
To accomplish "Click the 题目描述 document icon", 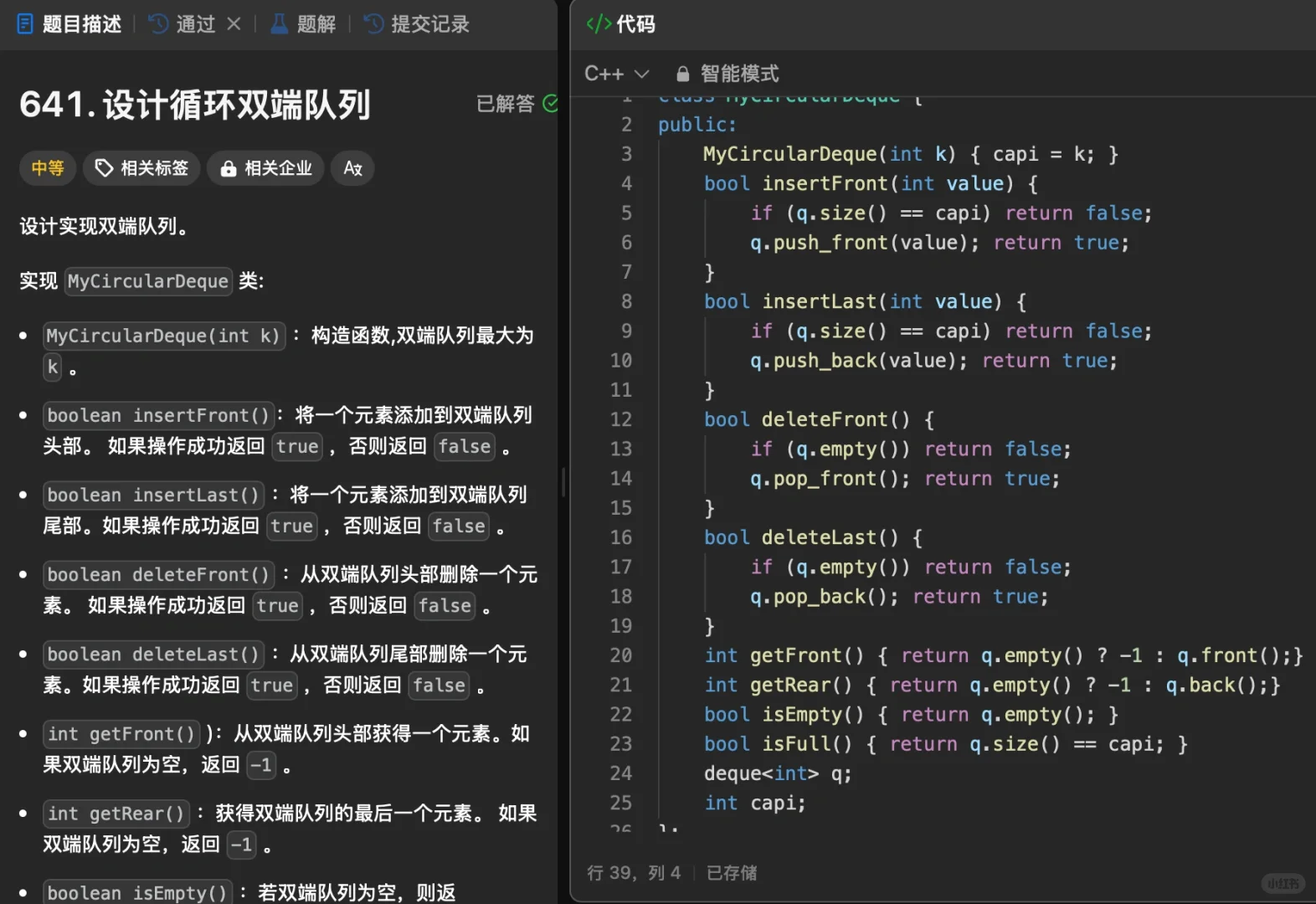I will [x=25, y=23].
